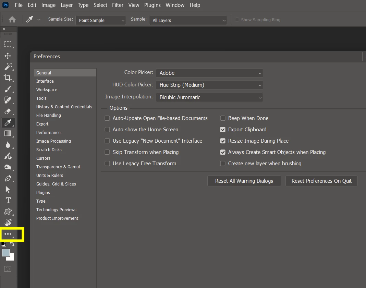
Task: Uncheck Always Create Smart Objects when Placing
Action: coord(223,152)
